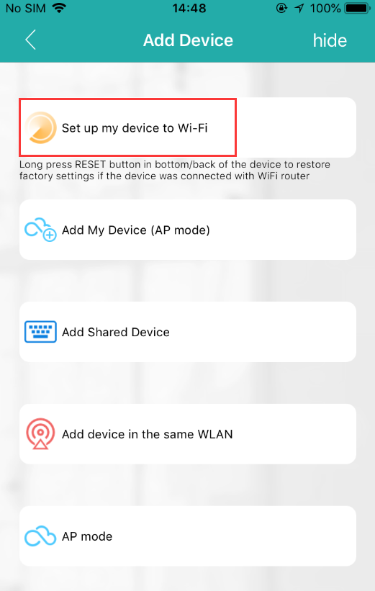Tap the No SIM carrier label
This screenshot has width=375, height=591.
[25, 8]
